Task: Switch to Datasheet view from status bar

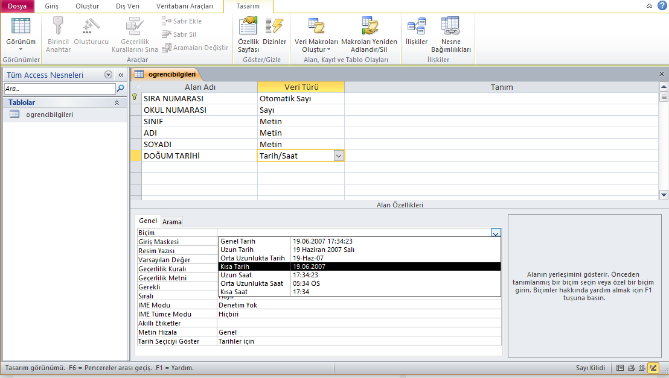Action: (620, 368)
